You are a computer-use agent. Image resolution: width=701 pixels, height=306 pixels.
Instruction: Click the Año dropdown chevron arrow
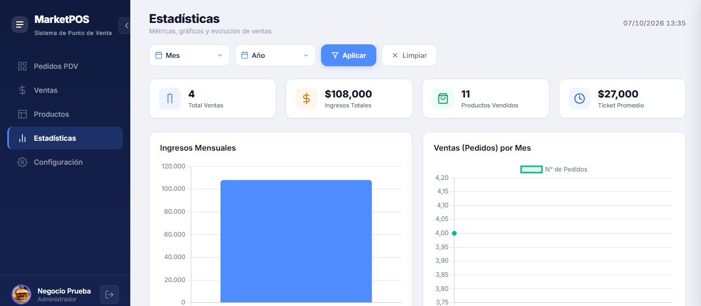(x=306, y=55)
